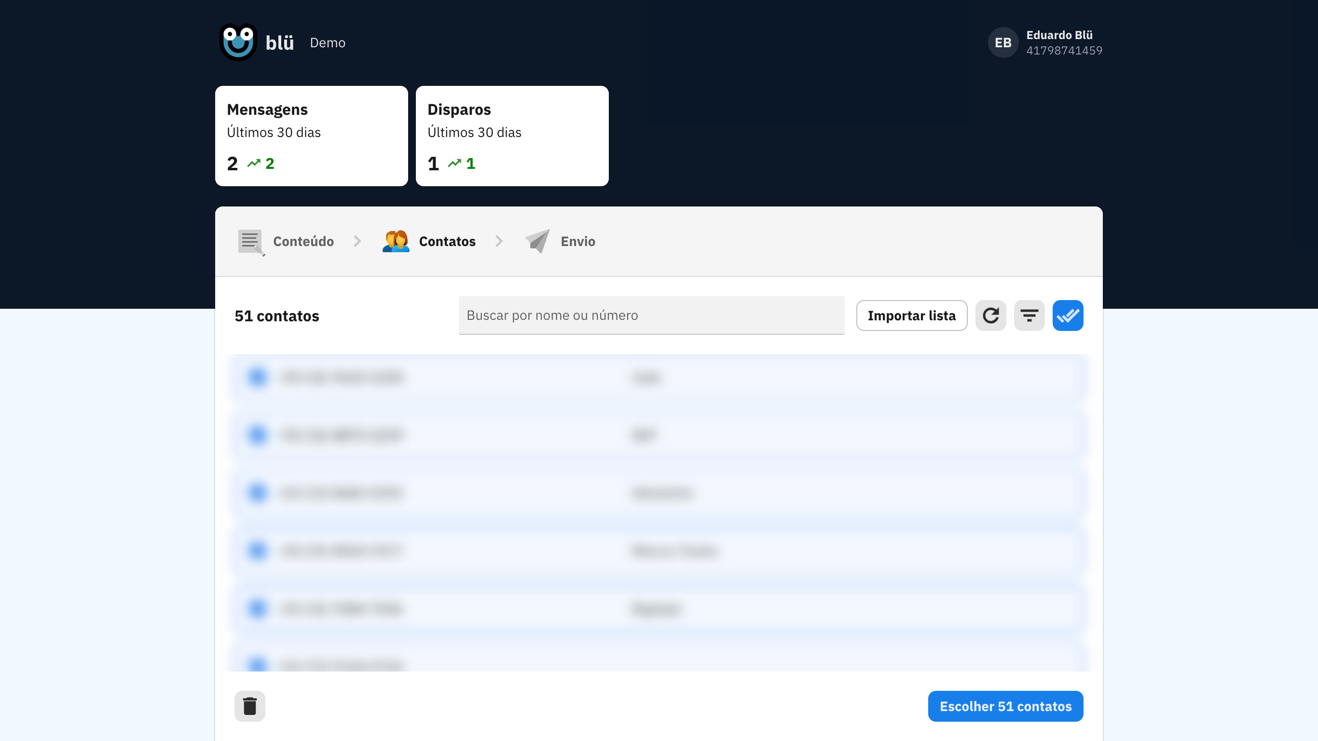Click the Contatos people icon
The width and height of the screenshot is (1318, 741).
tap(396, 242)
